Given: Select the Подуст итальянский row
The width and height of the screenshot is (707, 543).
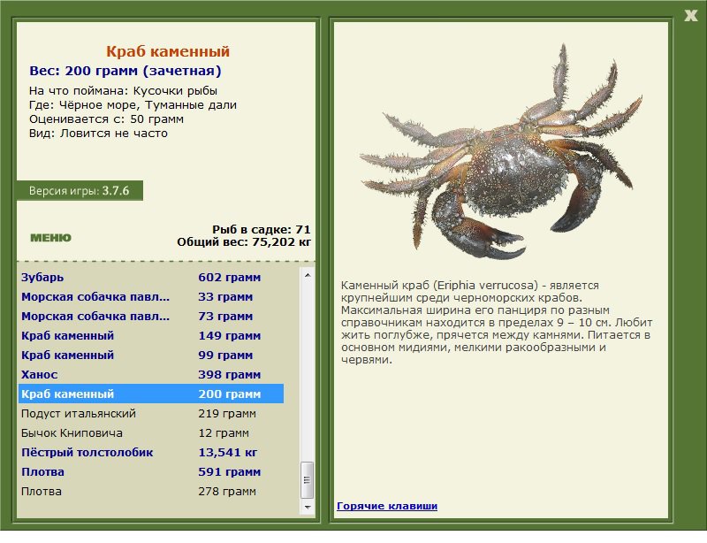Looking at the screenshot, I should point(151,413).
